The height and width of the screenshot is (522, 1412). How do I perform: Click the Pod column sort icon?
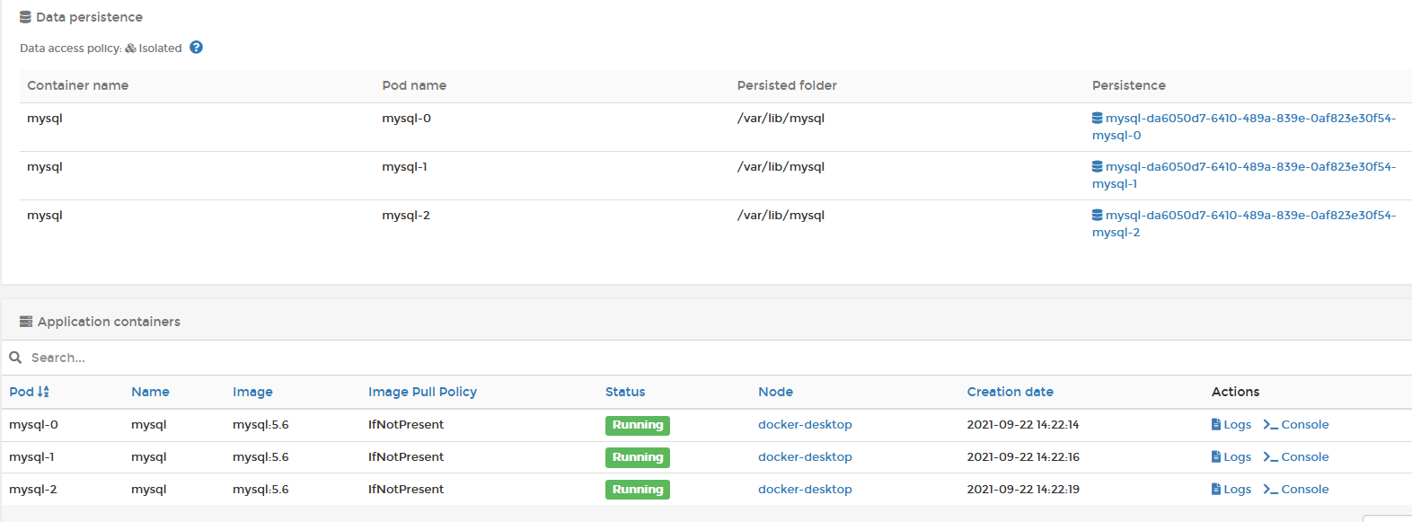(x=44, y=392)
